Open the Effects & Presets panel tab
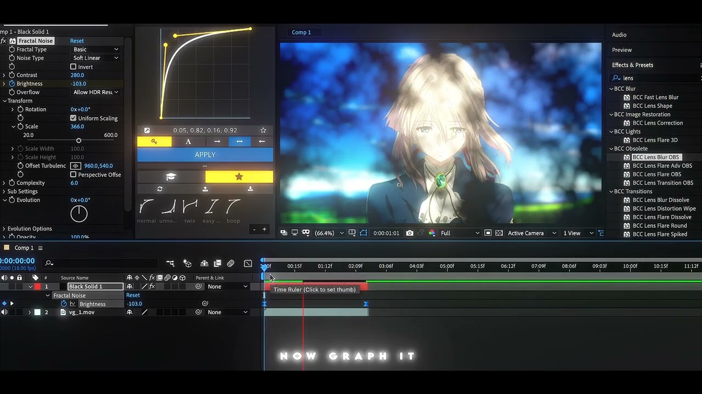This screenshot has width=702, height=394. [632, 65]
